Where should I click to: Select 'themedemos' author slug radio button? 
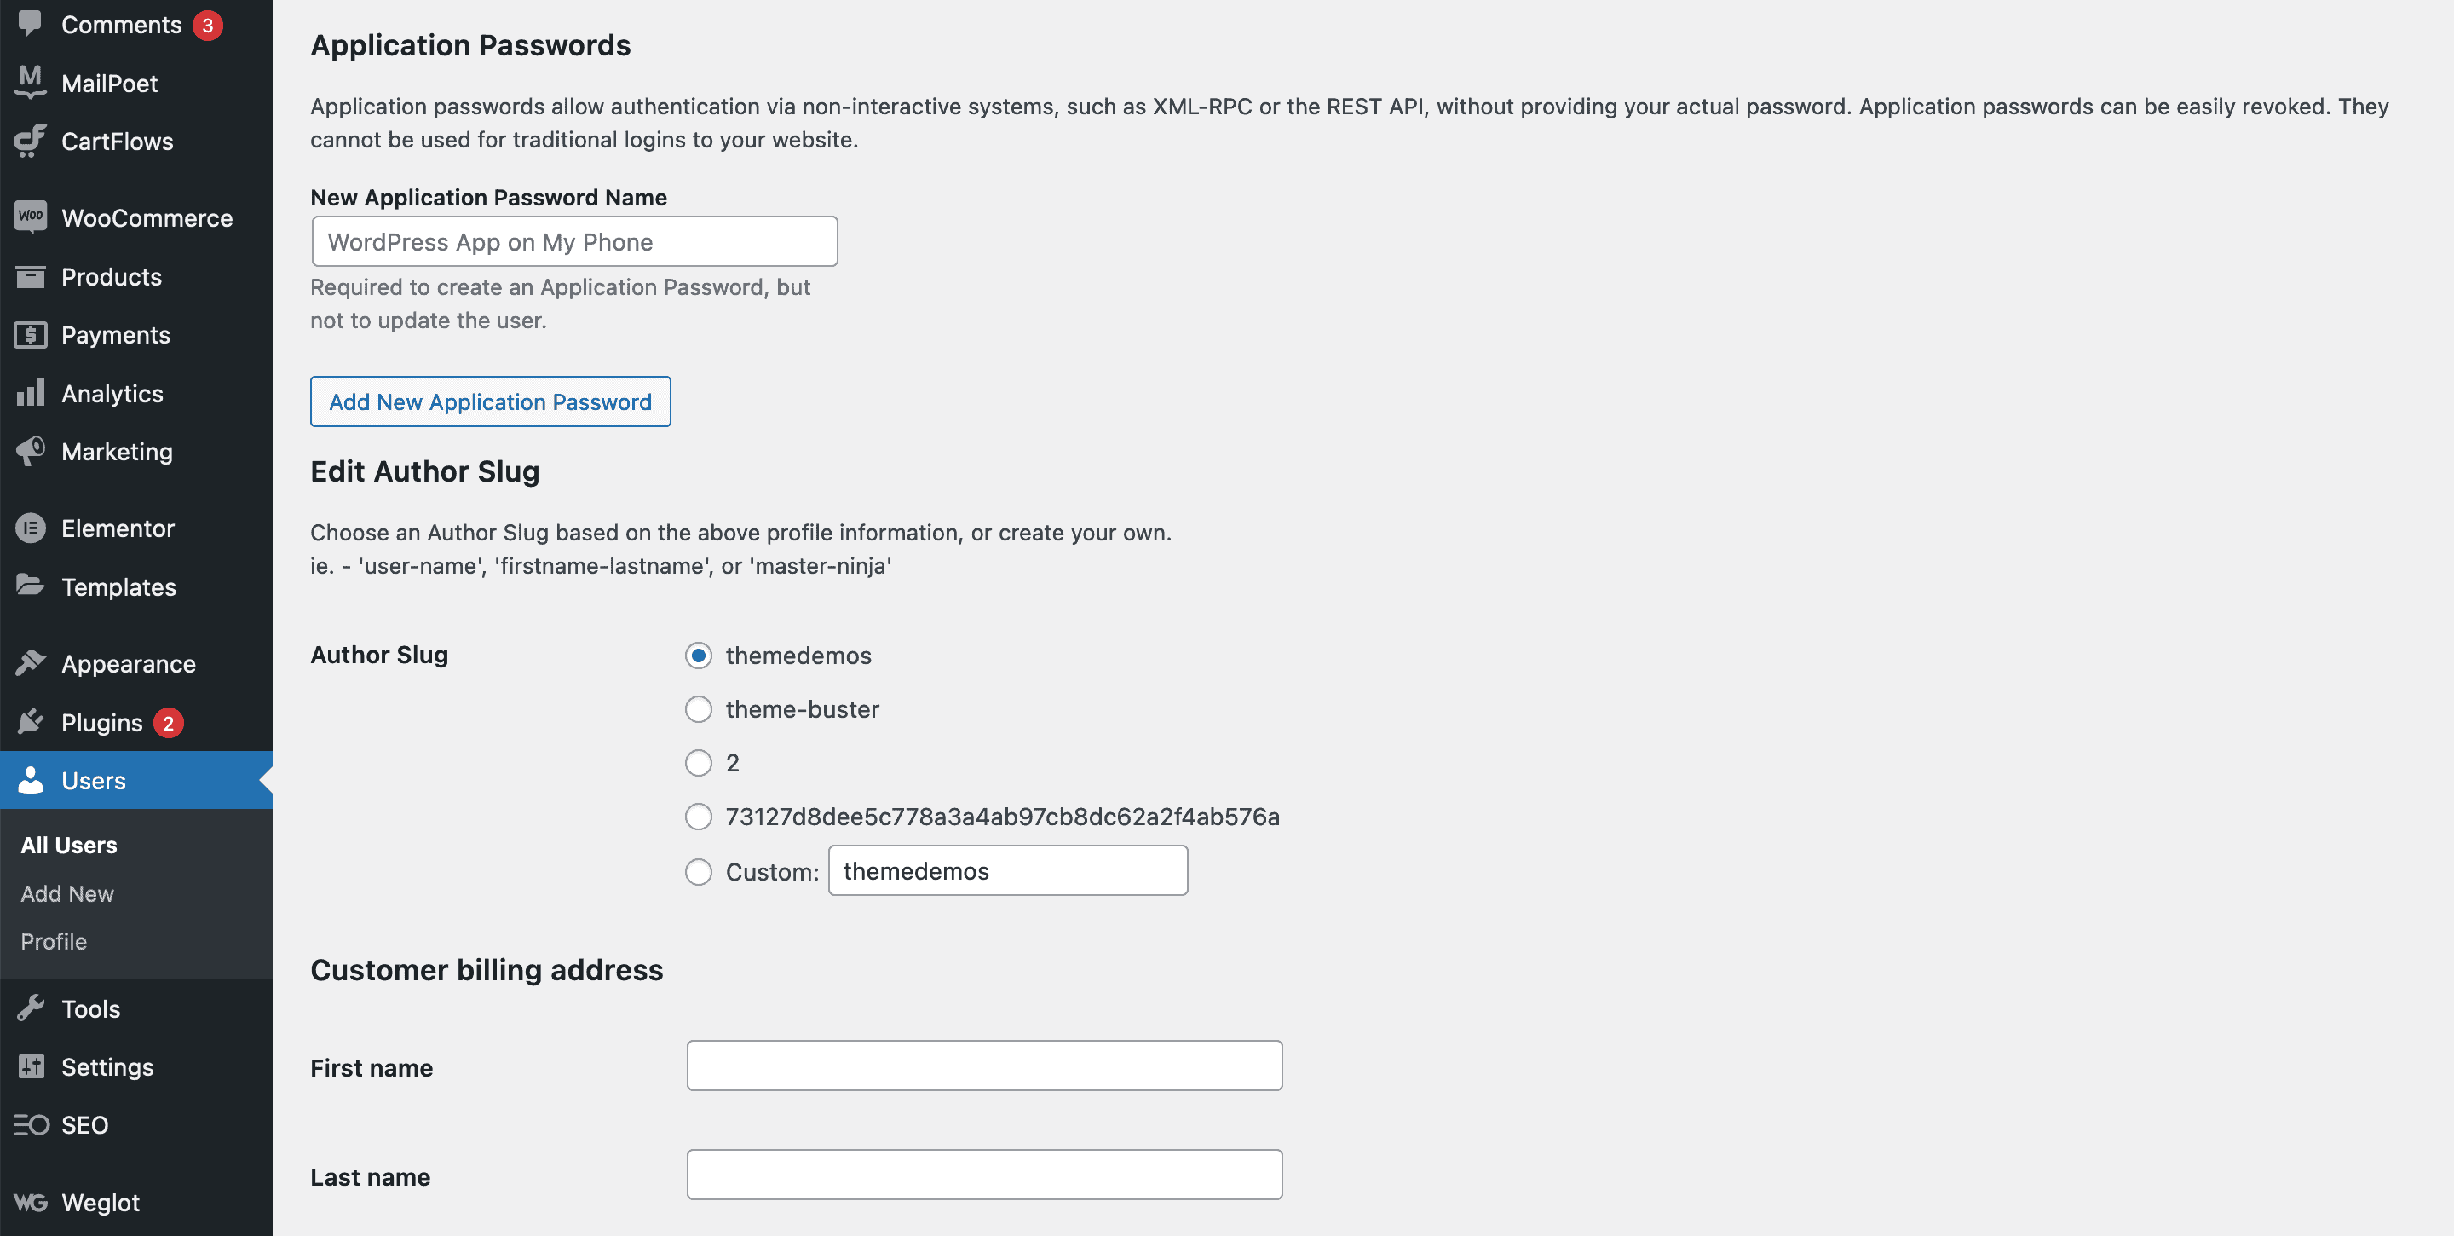pos(700,655)
